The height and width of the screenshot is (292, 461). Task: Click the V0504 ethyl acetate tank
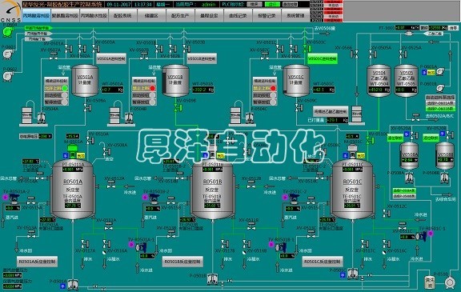(379, 81)
